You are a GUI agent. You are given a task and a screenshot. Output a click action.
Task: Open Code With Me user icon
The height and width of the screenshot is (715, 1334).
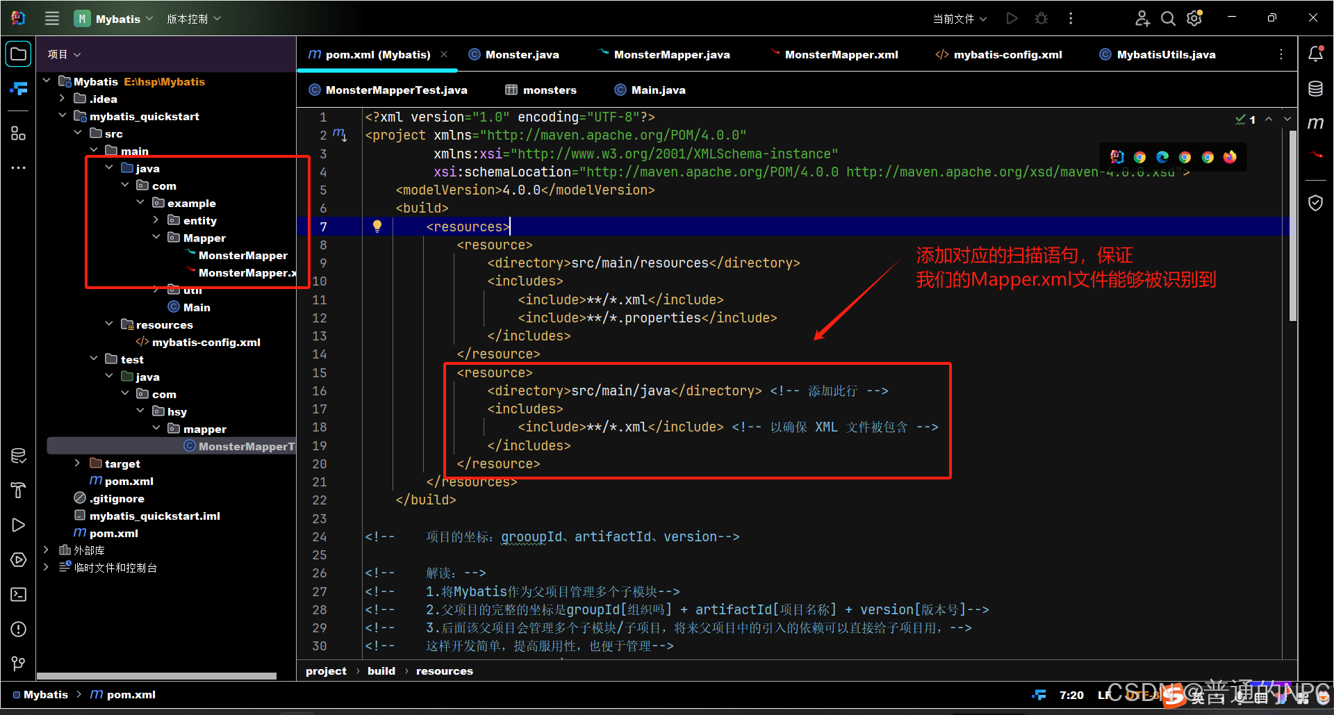(1142, 19)
